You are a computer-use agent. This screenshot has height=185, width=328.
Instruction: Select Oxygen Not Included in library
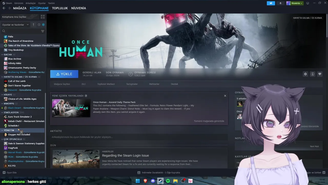[19, 135]
